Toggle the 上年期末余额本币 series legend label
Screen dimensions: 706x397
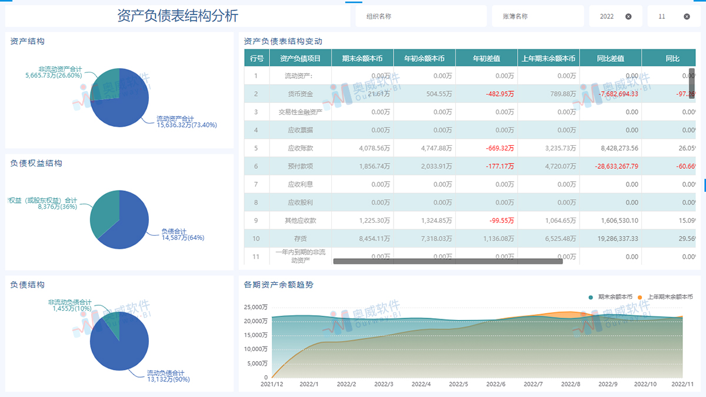click(669, 297)
